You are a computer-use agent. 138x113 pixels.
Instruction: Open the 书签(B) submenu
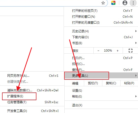click(x=101, y=43)
